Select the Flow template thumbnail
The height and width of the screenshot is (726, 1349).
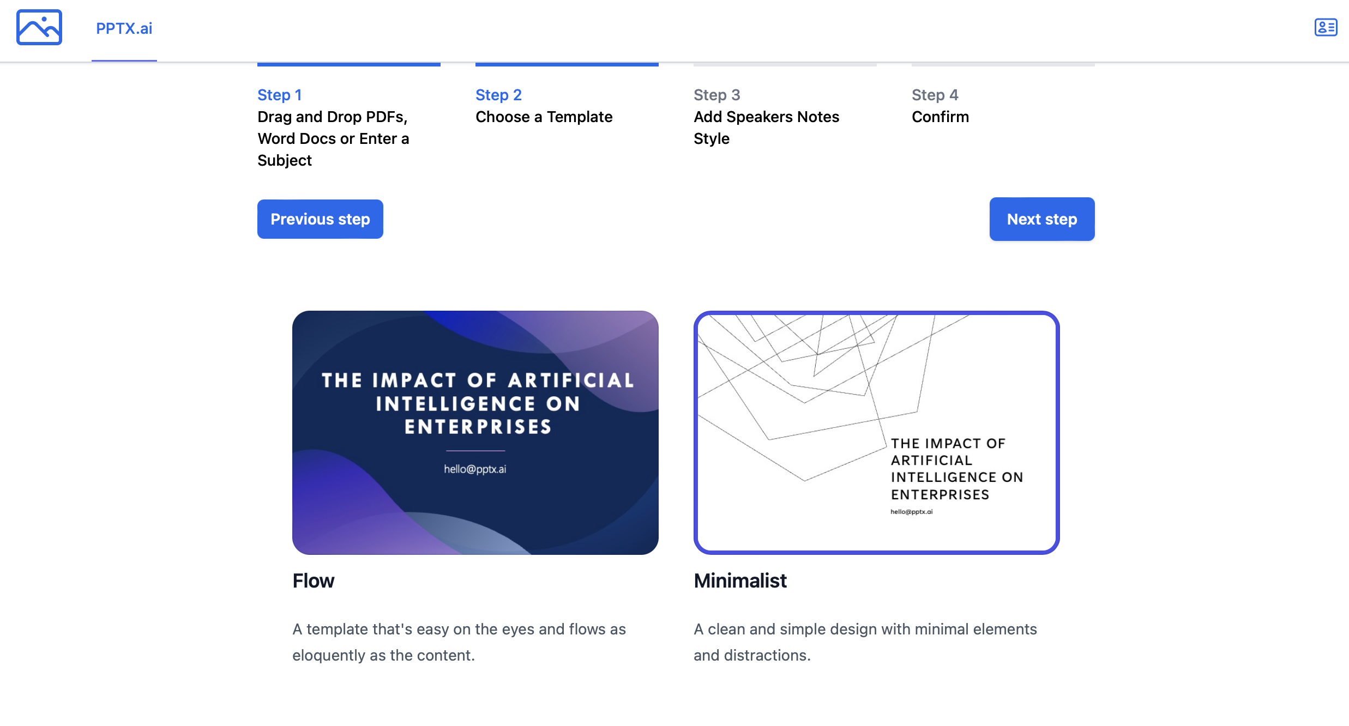click(475, 433)
